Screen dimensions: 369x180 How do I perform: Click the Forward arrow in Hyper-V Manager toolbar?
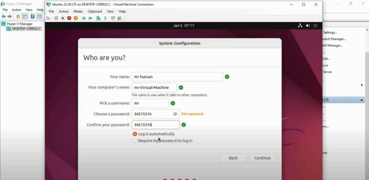[x=10, y=17]
